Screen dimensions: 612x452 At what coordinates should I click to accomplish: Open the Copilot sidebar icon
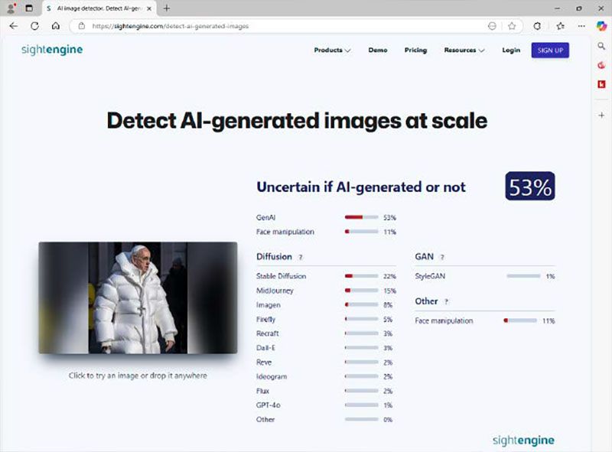coord(601,26)
